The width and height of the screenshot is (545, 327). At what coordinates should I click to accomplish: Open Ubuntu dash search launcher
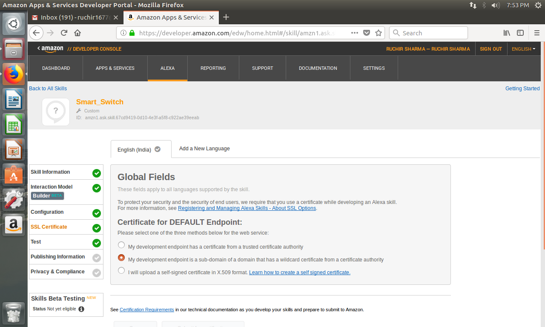[14, 24]
